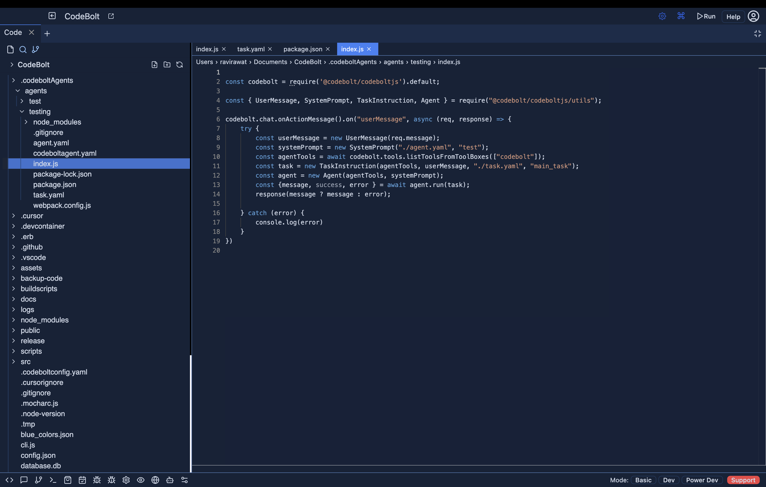766x487 pixels.
Task: Refresh the CodeBolt file explorer
Action: tap(180, 65)
